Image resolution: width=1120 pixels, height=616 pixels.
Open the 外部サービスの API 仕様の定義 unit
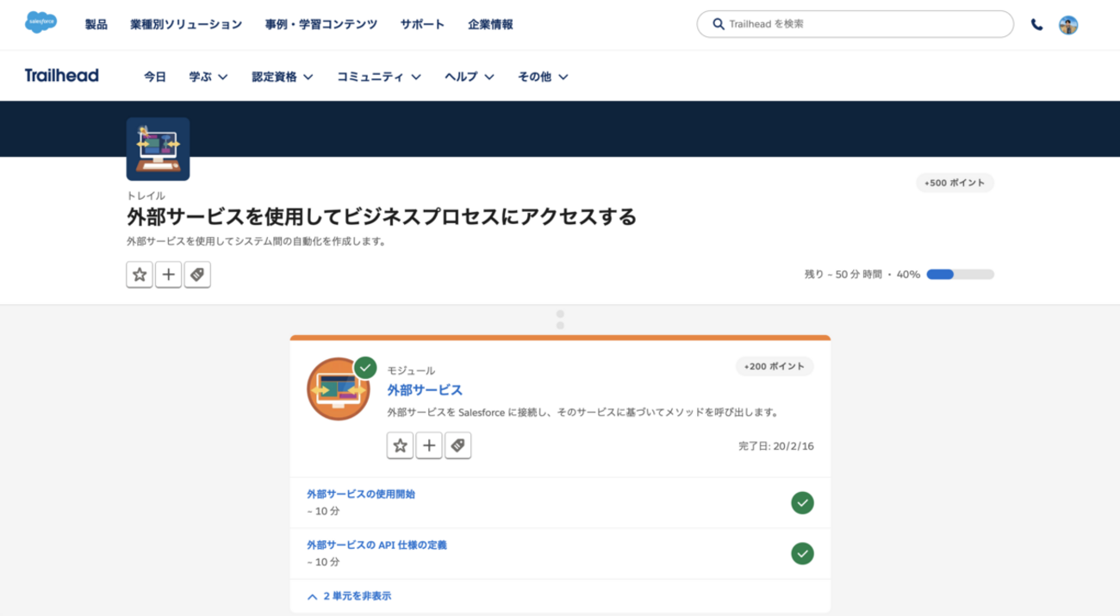(376, 545)
